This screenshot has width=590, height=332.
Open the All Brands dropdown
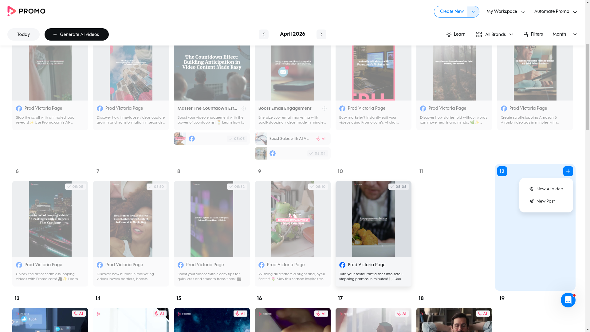pyautogui.click(x=494, y=34)
